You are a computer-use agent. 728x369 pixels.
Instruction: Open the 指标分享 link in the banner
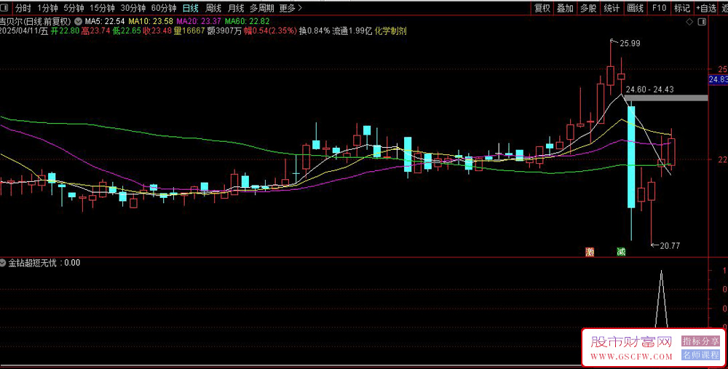[700, 341]
